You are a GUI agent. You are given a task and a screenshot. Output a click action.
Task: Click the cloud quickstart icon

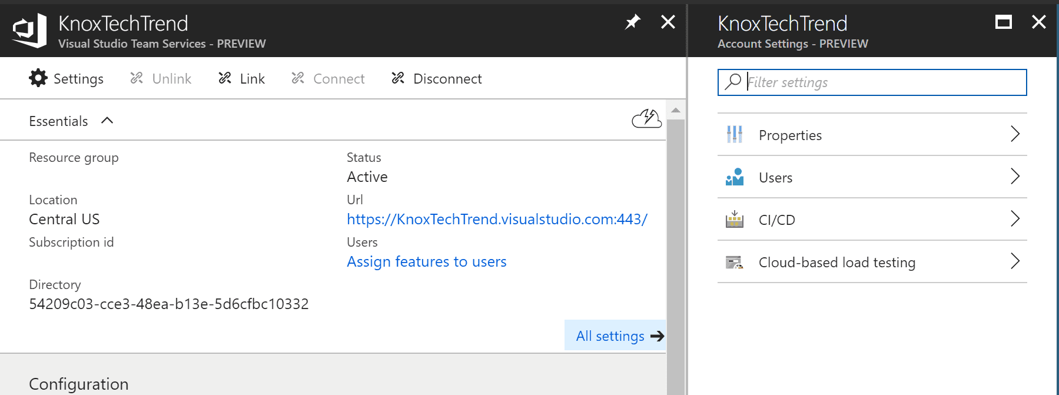[x=646, y=118]
